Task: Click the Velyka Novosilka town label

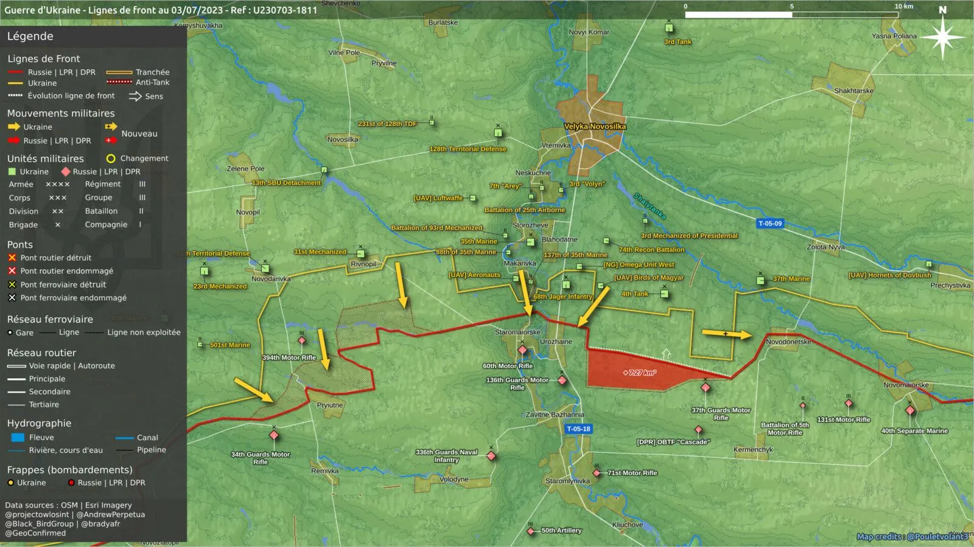Action: 595,126
